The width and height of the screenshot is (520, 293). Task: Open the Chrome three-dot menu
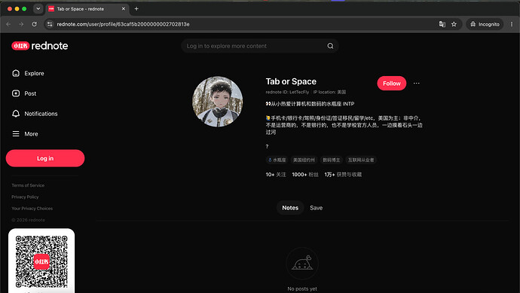[512, 24]
